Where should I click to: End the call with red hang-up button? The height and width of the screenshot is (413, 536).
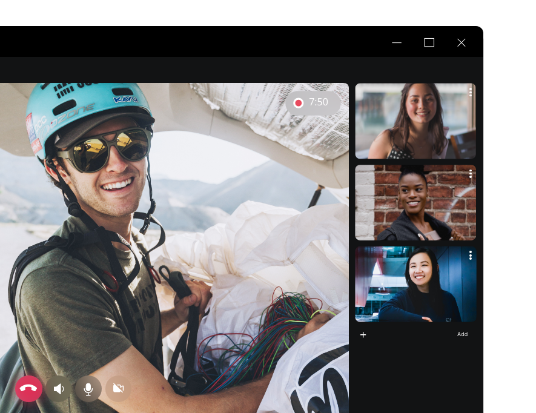[28, 389]
